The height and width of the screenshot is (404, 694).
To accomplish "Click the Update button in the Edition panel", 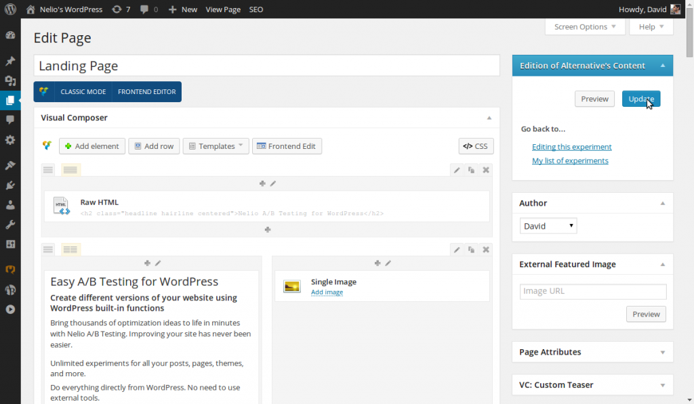I will click(640, 98).
